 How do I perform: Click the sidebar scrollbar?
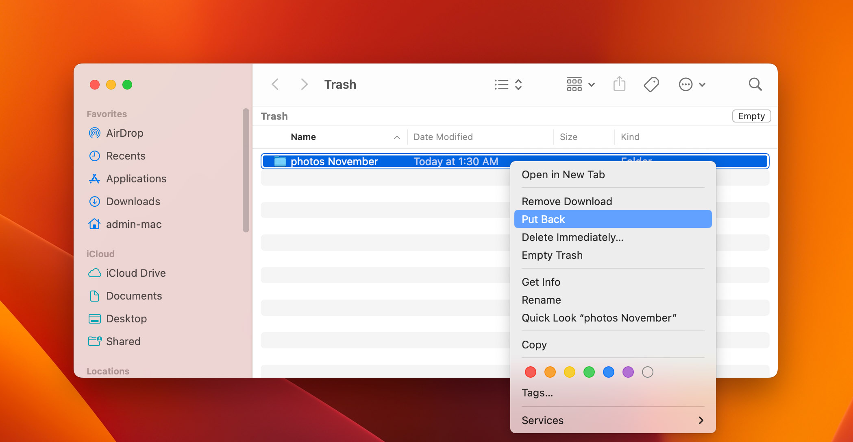click(x=246, y=170)
